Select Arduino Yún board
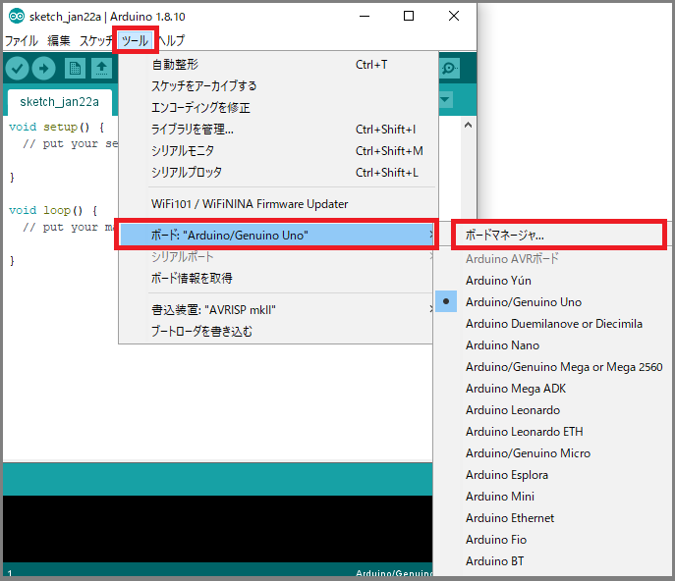Screen dimensions: 675x581 pos(553,281)
